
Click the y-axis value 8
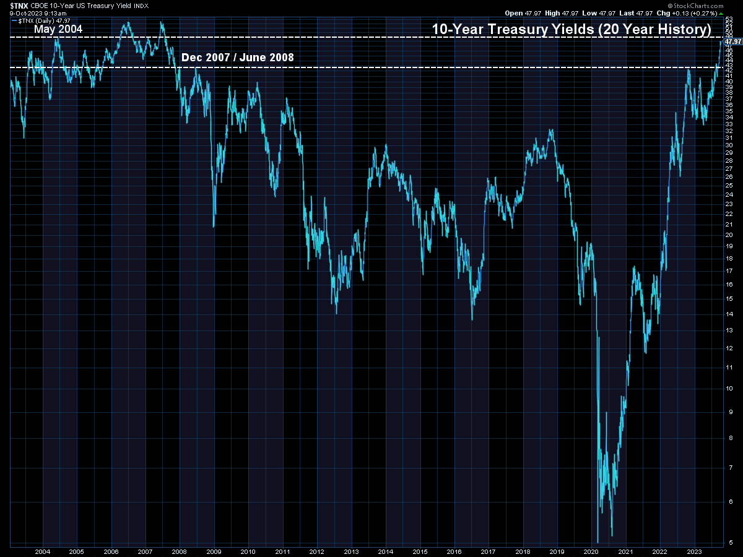pyautogui.click(x=731, y=438)
